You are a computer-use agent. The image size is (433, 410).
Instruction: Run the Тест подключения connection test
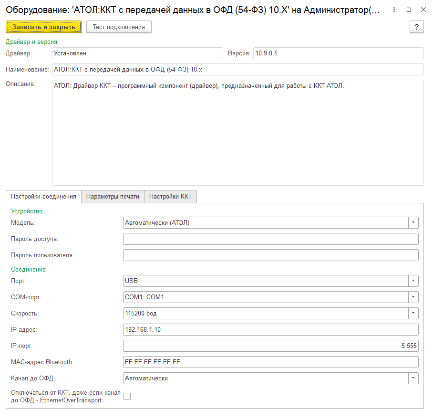point(119,27)
